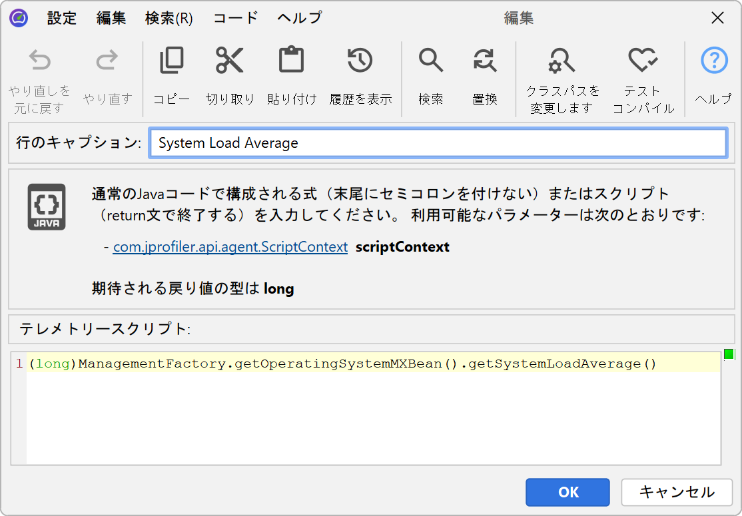Click the Search (検索) magnifier icon
This screenshot has height=516, width=742.
click(430, 61)
